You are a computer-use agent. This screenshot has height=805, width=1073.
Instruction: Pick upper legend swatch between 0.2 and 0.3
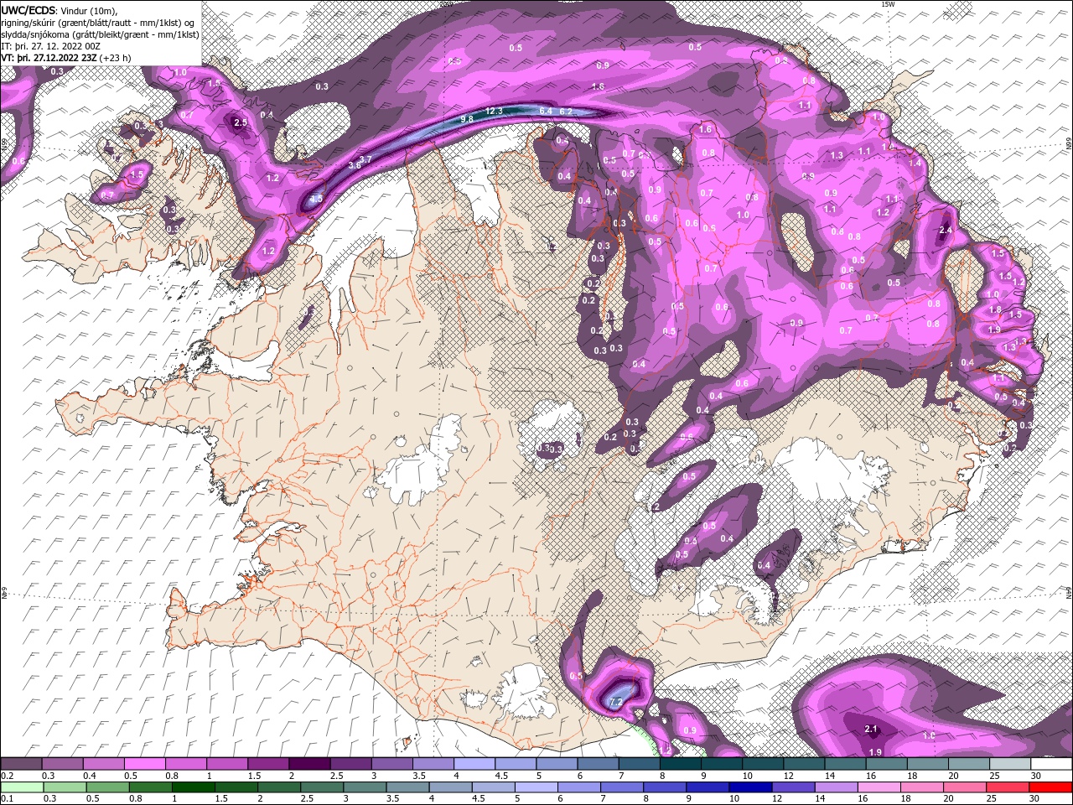pos(20,764)
